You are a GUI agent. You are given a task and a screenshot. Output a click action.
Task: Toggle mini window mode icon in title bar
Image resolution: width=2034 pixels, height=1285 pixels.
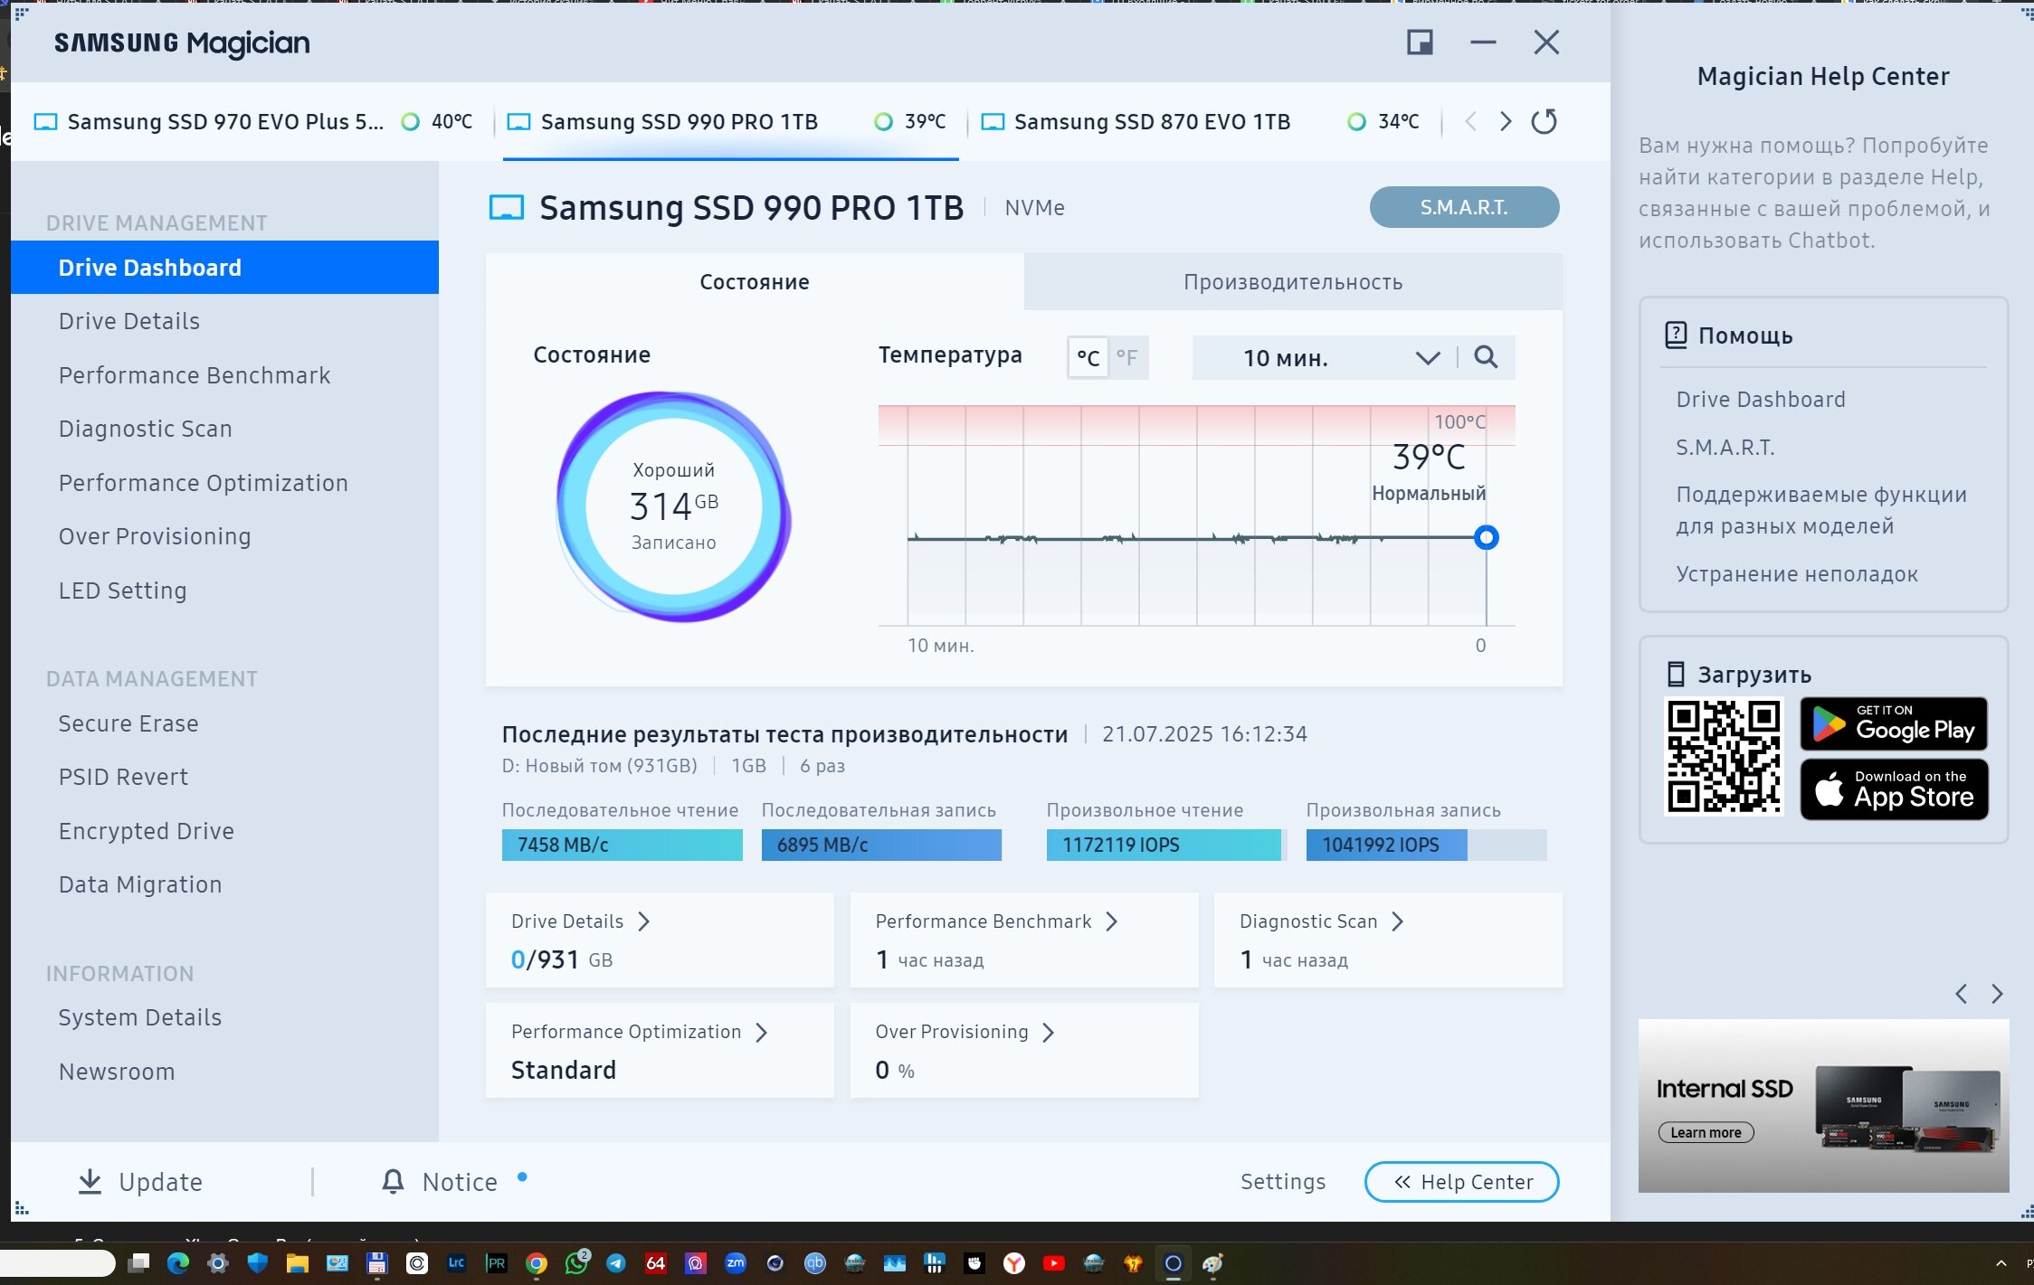[1420, 42]
